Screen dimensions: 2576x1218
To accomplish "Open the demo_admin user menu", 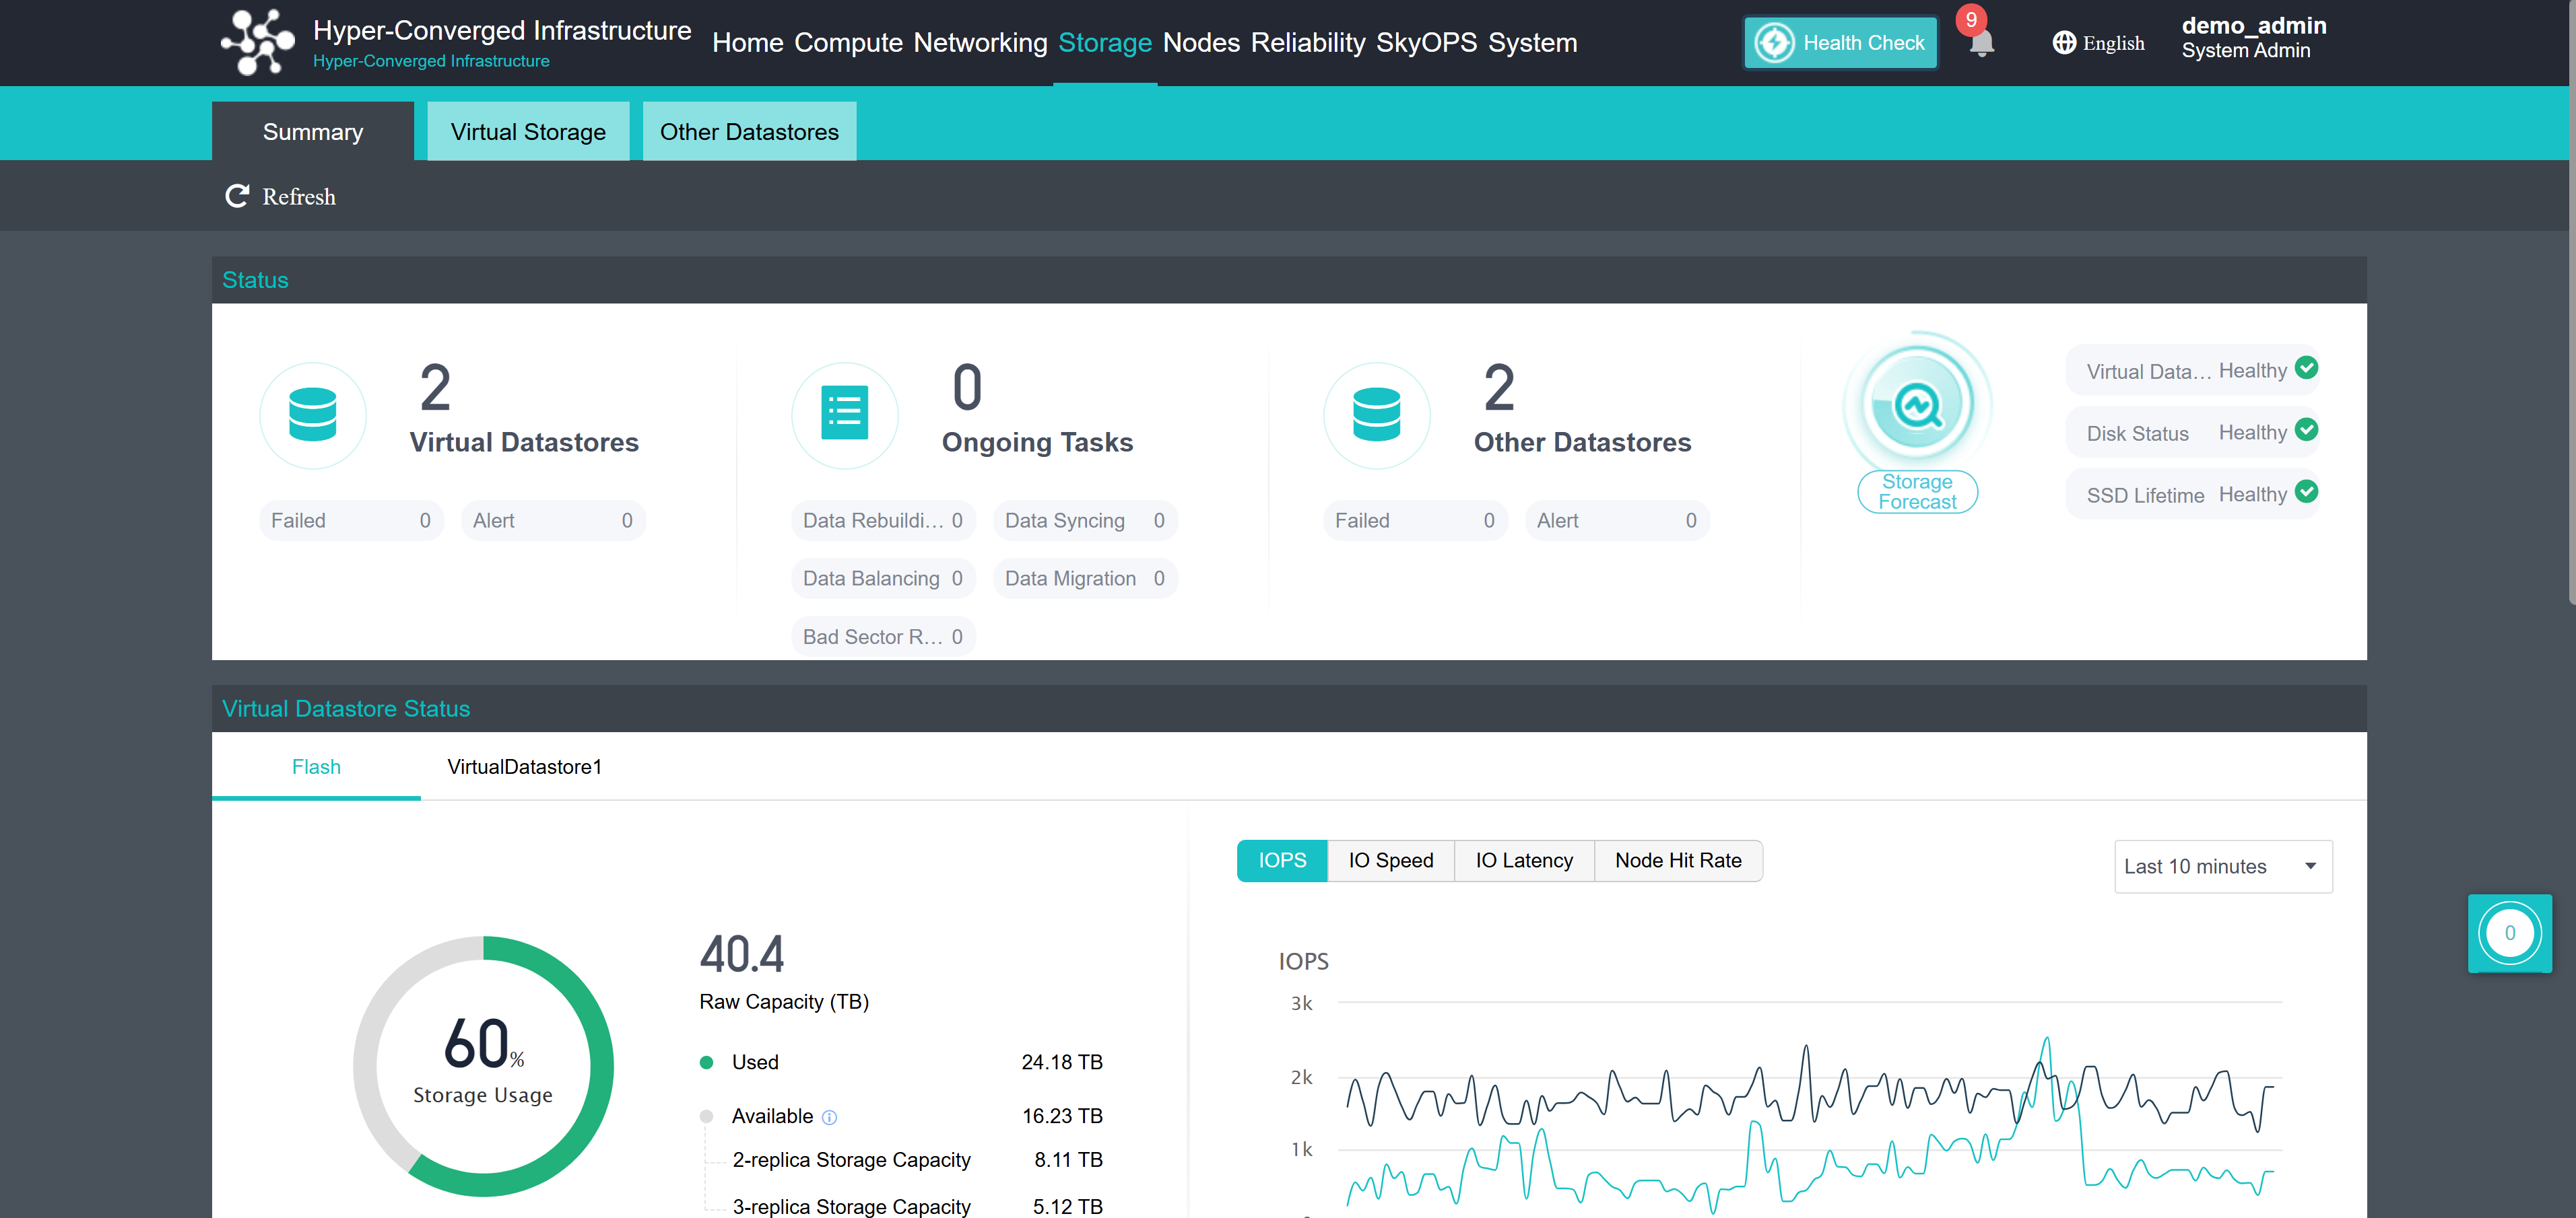I will (x=2253, y=37).
